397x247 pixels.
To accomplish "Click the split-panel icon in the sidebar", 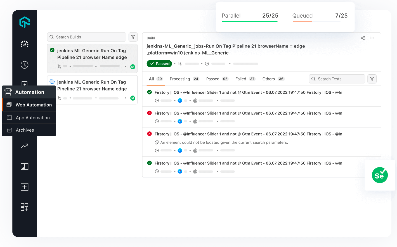I will click(x=25, y=167).
